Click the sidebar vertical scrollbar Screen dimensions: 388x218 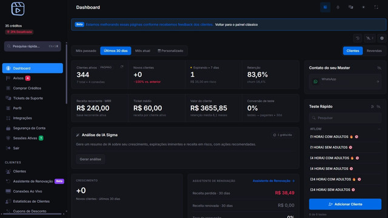pyautogui.click(x=66, y=73)
